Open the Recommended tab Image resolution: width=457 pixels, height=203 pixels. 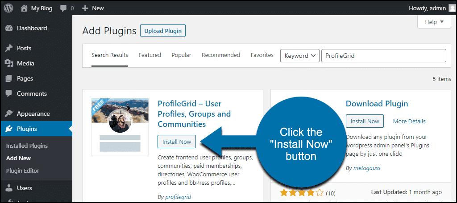221,55
